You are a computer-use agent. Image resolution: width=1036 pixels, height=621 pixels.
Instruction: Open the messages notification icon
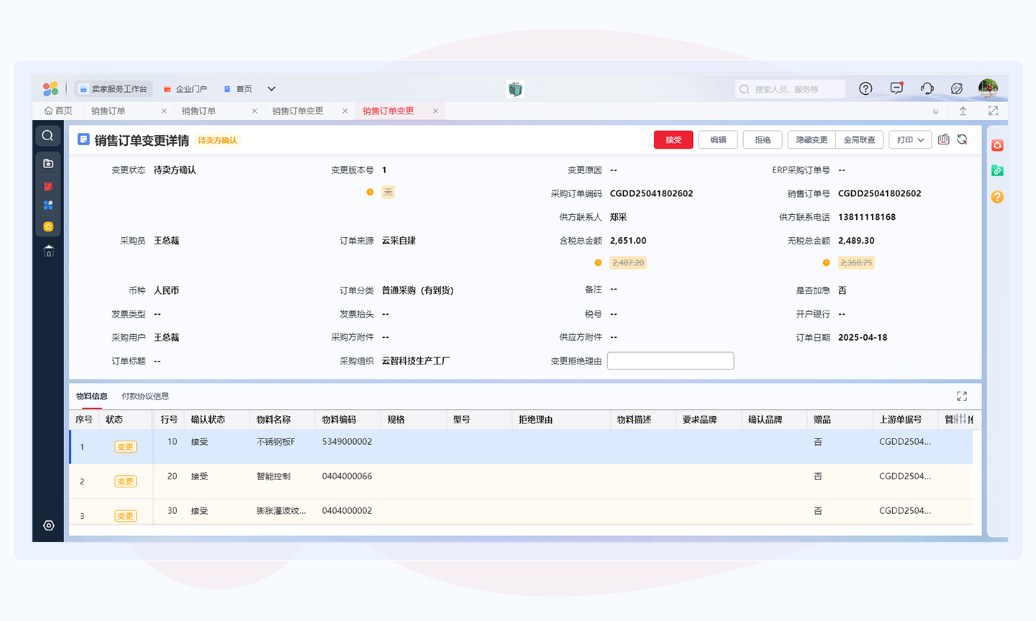tap(896, 88)
